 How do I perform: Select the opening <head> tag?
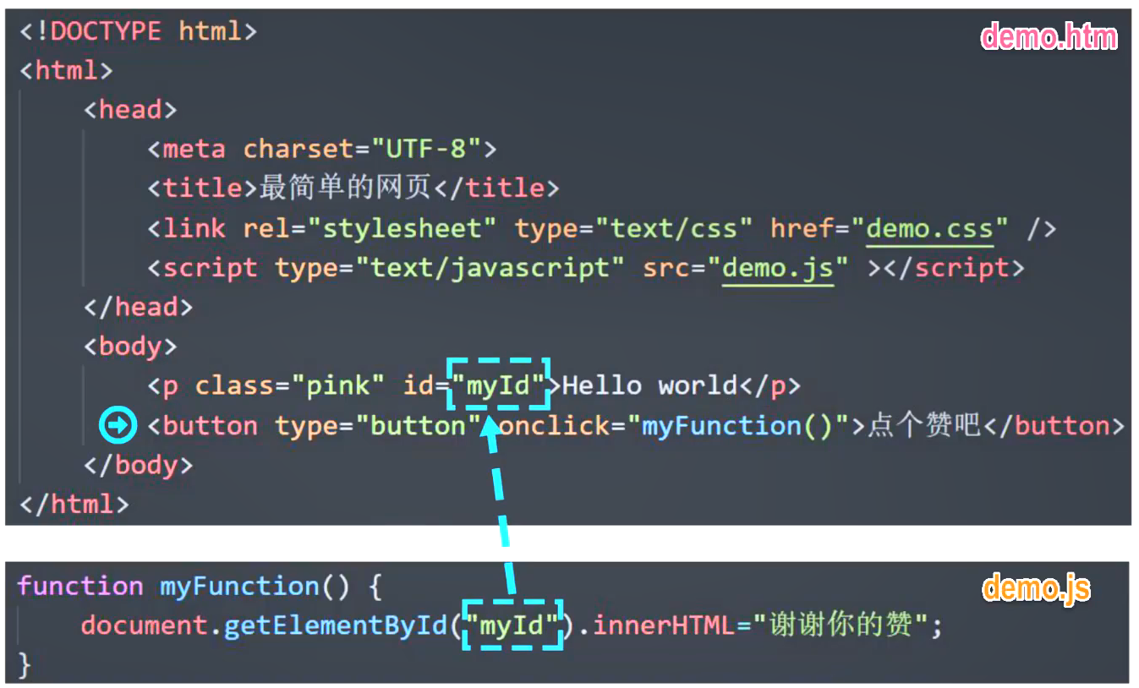130,109
